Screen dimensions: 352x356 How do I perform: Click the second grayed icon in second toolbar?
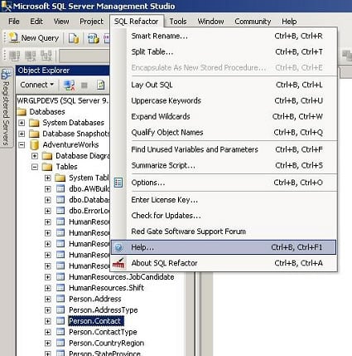pyautogui.click(x=31, y=56)
